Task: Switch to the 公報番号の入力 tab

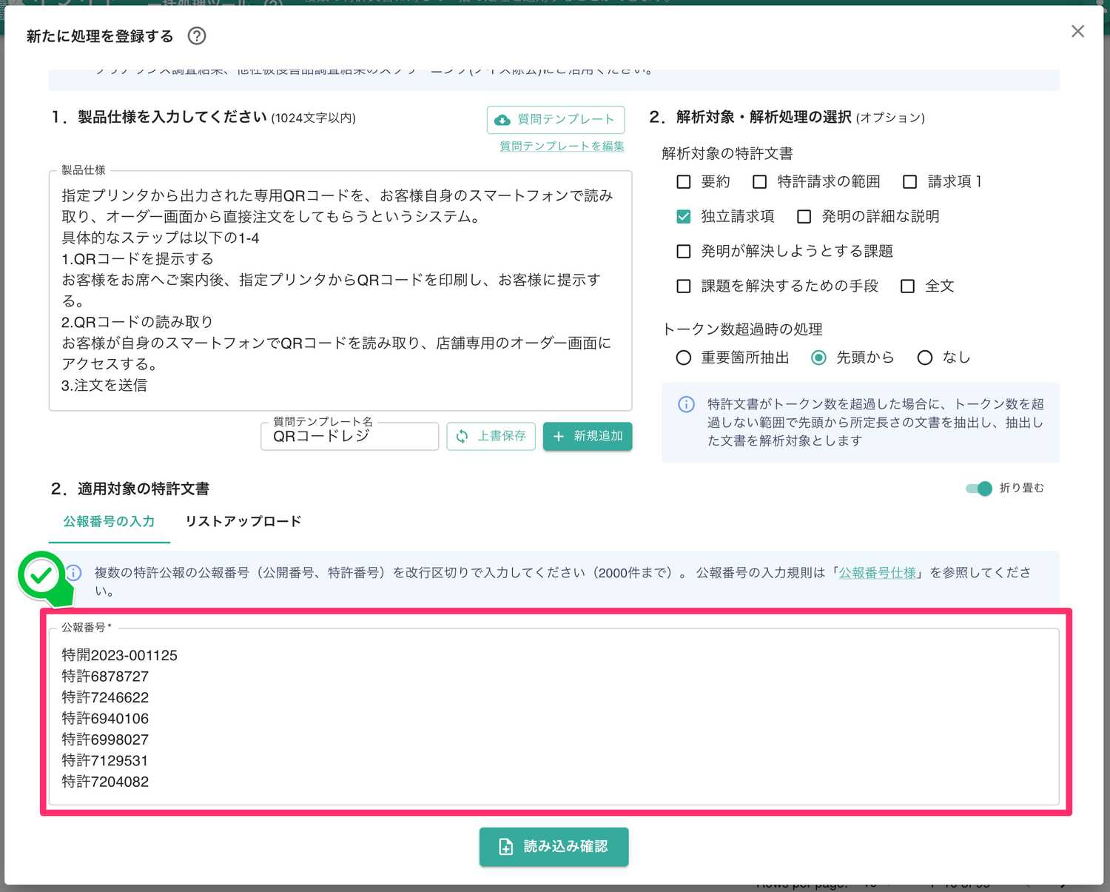Action: [x=109, y=521]
